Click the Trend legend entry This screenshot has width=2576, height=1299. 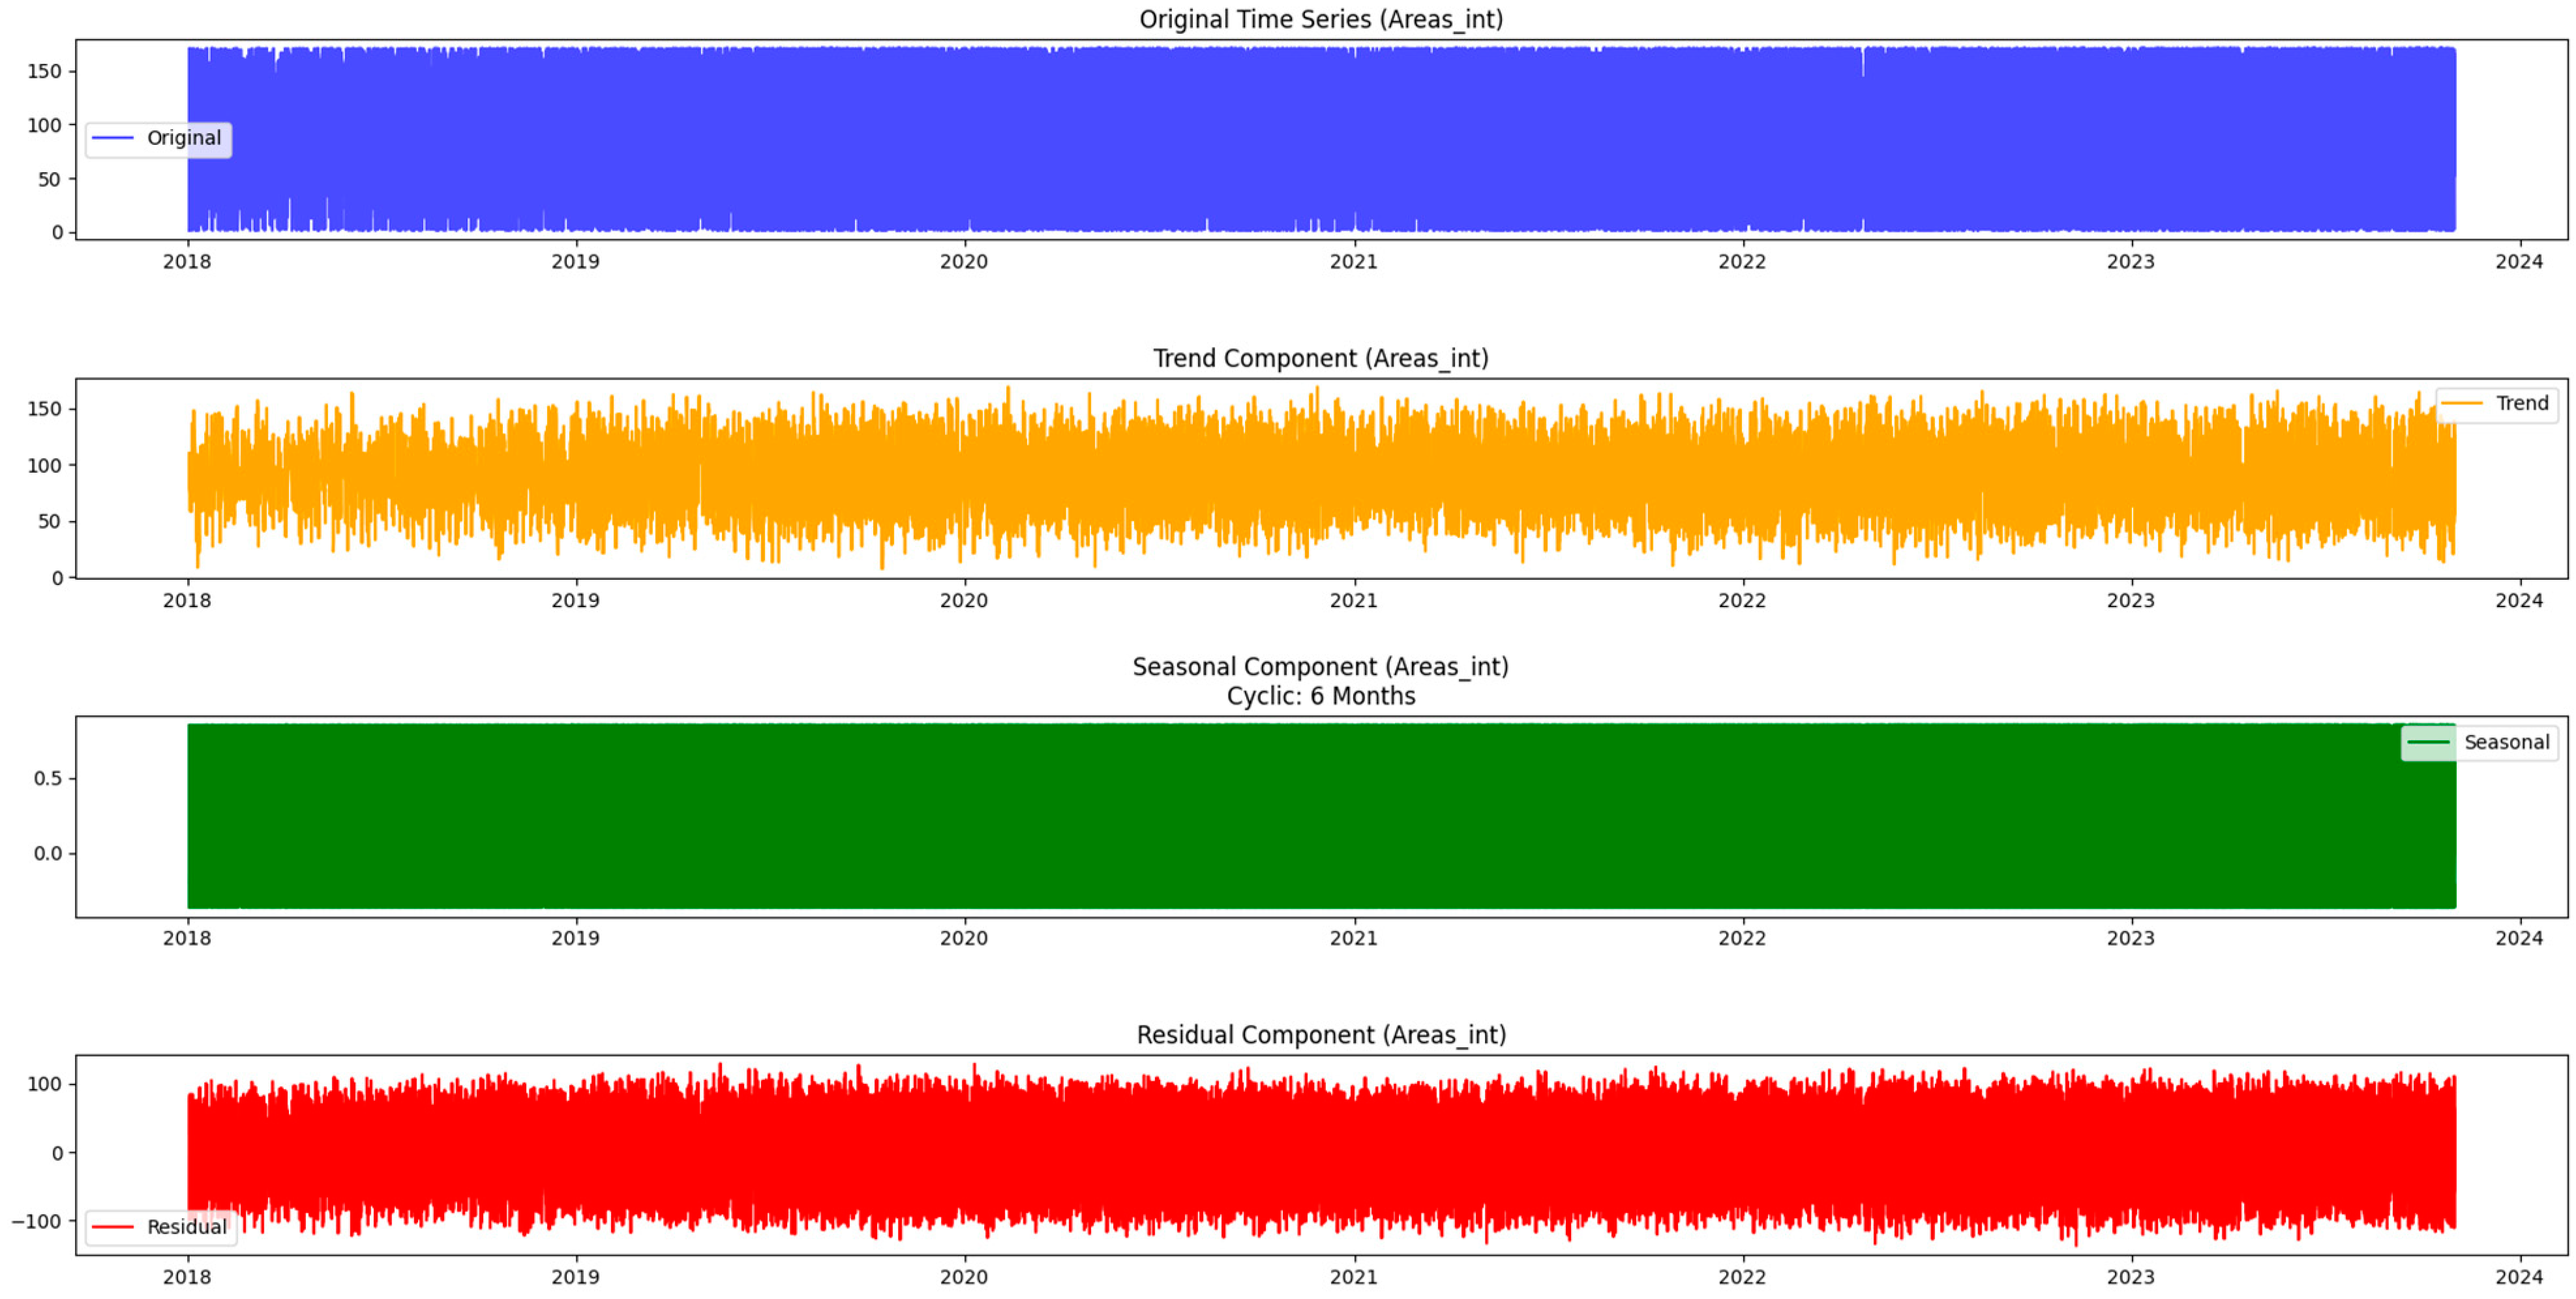click(2521, 403)
